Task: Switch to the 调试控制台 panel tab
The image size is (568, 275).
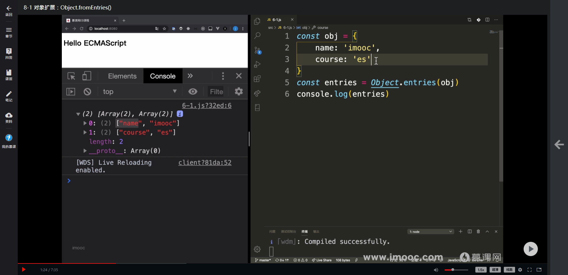Action: (x=288, y=231)
